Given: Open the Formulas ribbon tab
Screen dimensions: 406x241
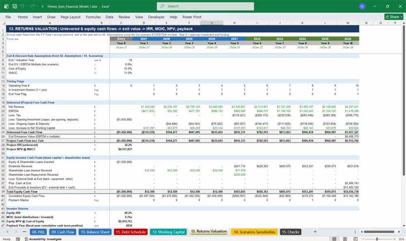Looking at the screenshot, I should tap(93, 17).
